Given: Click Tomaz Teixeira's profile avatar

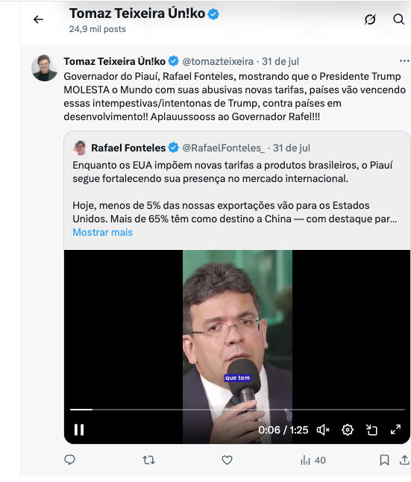Looking at the screenshot, I should click(x=45, y=68).
